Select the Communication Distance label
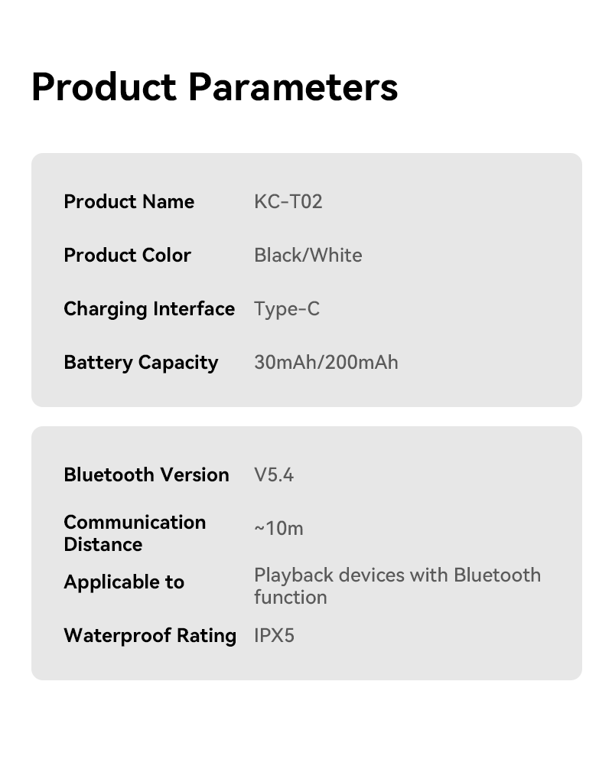Viewport: 612px width, 779px height. [x=135, y=533]
